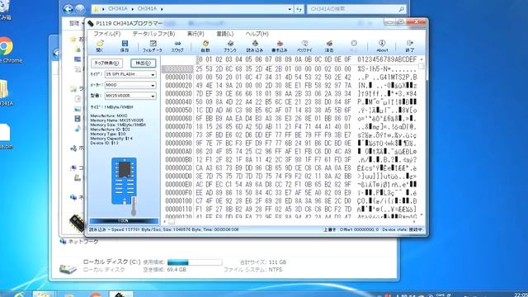Click Explorer's back navigation arrow

68,9
